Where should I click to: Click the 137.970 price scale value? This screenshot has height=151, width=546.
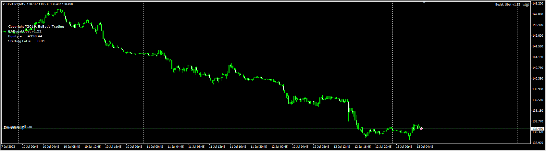point(538,143)
